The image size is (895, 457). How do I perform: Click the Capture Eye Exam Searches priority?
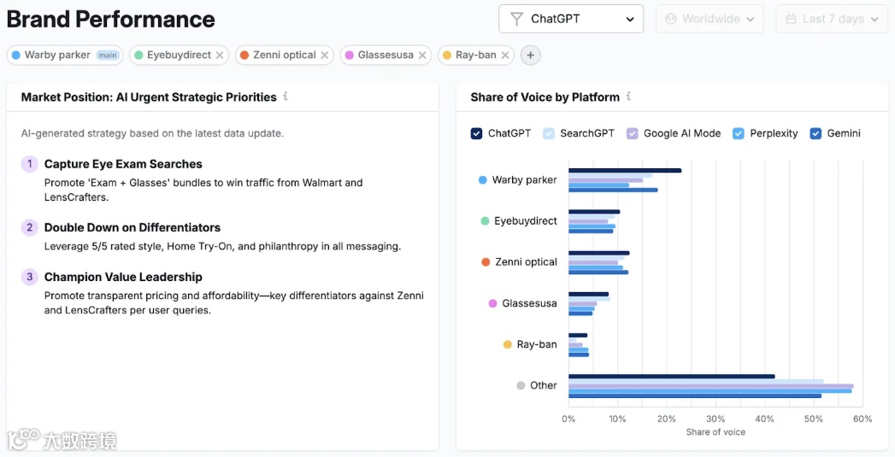click(123, 164)
